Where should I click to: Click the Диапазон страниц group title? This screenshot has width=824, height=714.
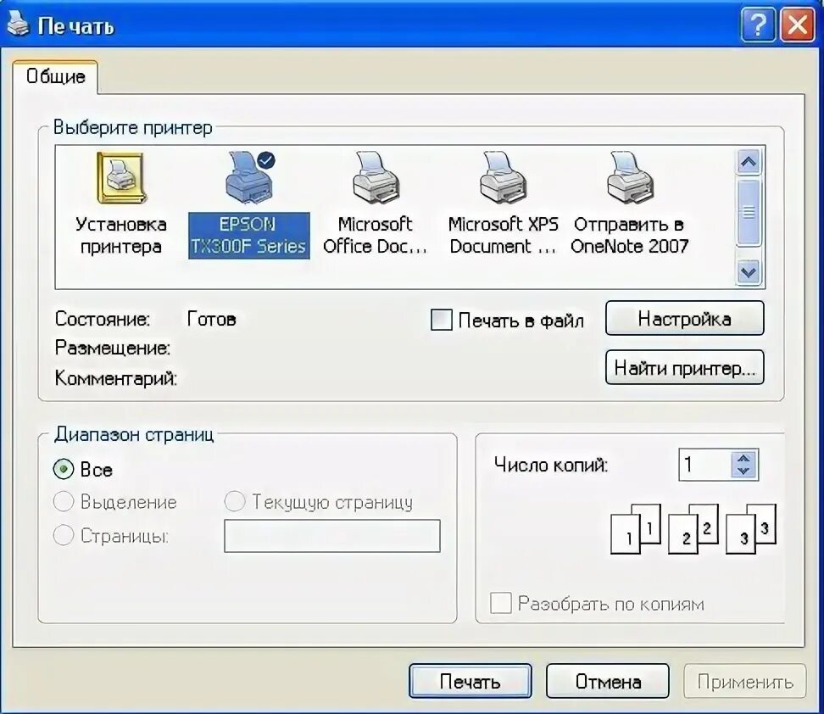pyautogui.click(x=134, y=434)
